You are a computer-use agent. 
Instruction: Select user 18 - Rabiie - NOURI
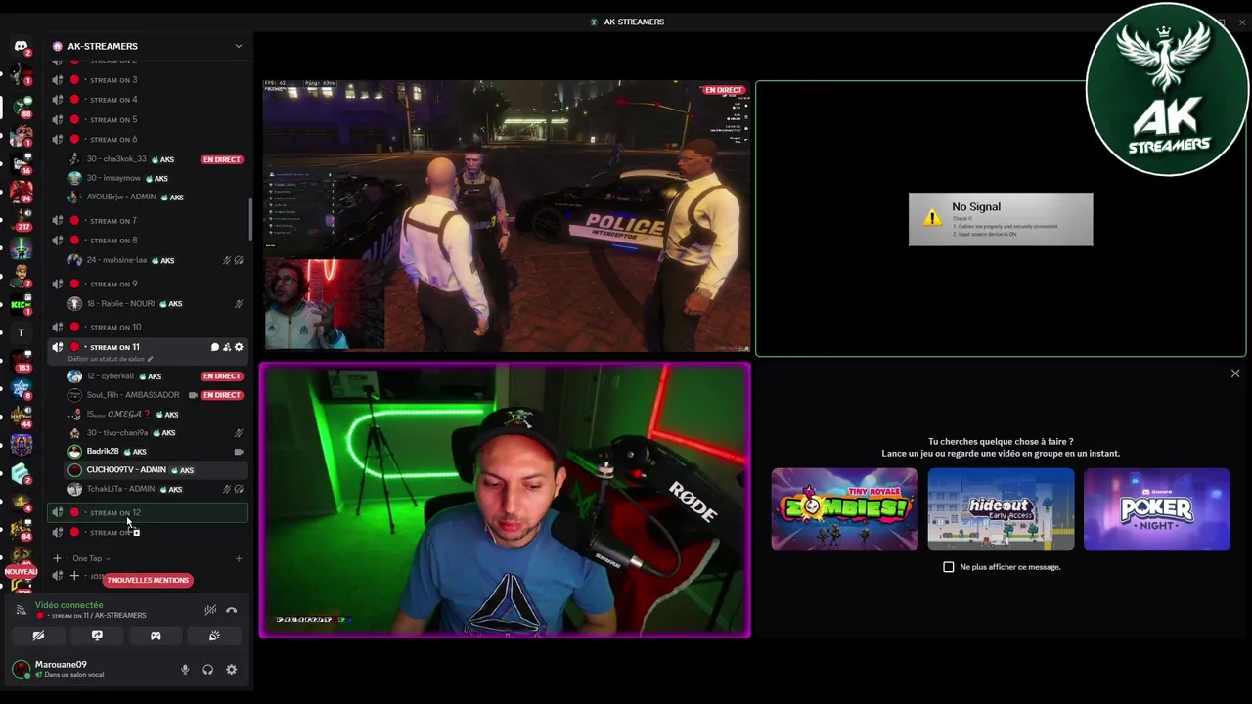pos(155,304)
